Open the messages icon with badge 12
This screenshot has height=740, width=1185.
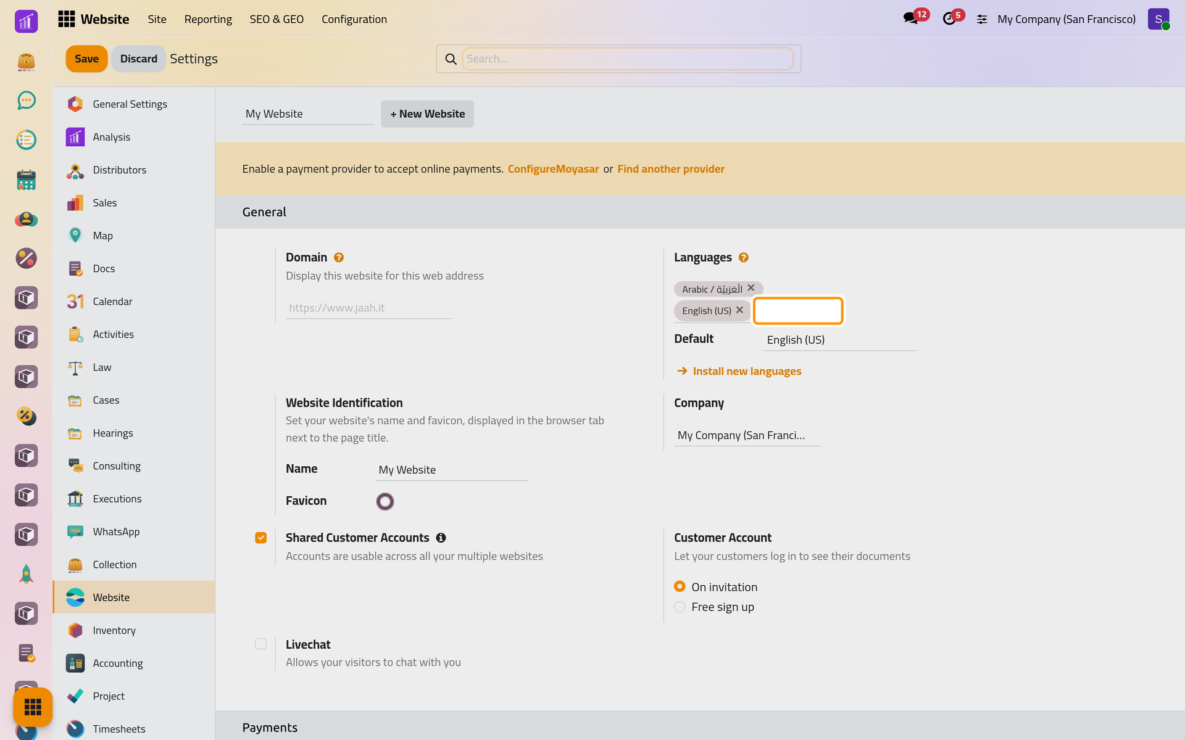(911, 18)
